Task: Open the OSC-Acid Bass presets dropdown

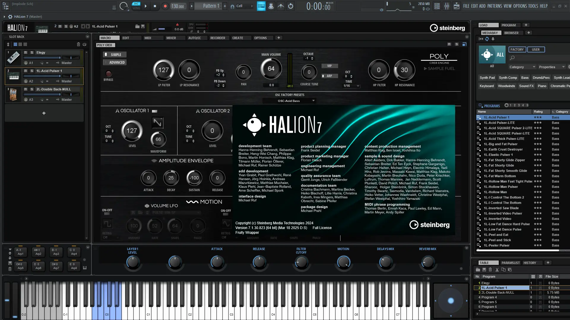Action: coord(289,101)
